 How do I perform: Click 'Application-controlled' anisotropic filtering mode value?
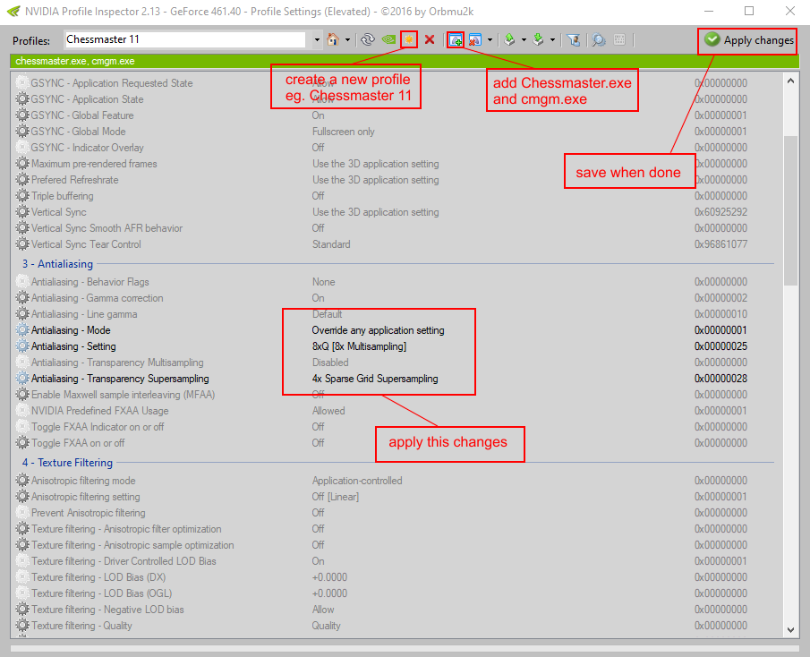[x=357, y=481]
